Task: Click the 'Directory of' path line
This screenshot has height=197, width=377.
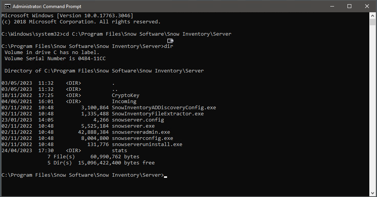Action: pos(104,71)
